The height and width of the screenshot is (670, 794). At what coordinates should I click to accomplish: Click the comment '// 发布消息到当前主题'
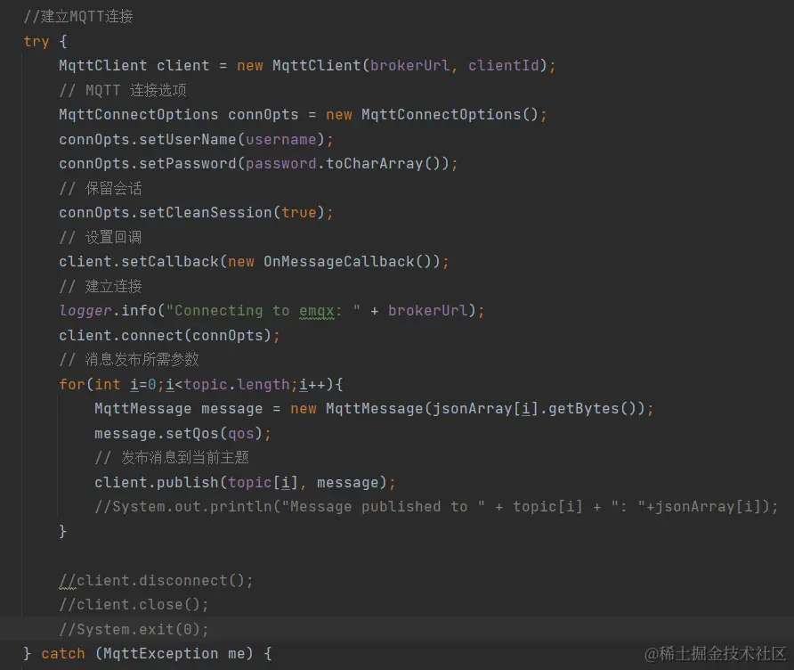coord(172,458)
